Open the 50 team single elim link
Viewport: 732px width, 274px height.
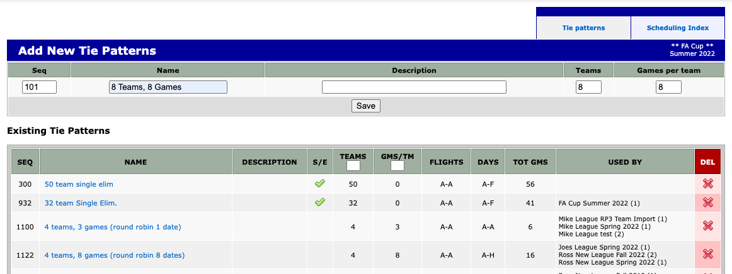tap(79, 184)
